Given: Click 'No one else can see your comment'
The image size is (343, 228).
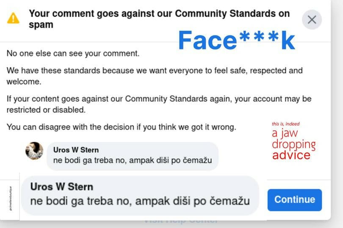Looking at the screenshot, I should [73, 54].
